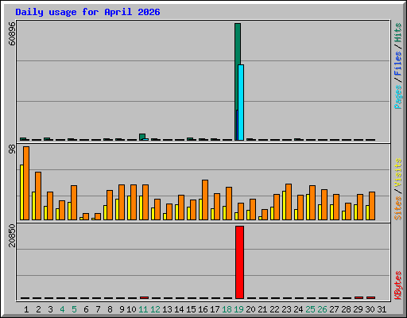Screen dimensions: 407x318
Task: Click green x-axis day number 18
Action: click(x=227, y=309)
